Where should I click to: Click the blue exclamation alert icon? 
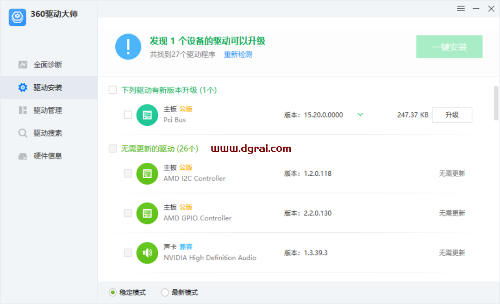[x=128, y=47]
